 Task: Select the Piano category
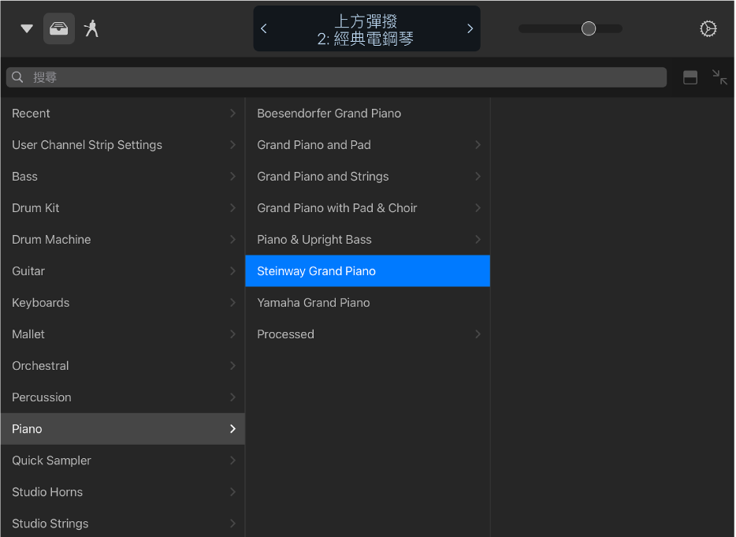point(123,429)
